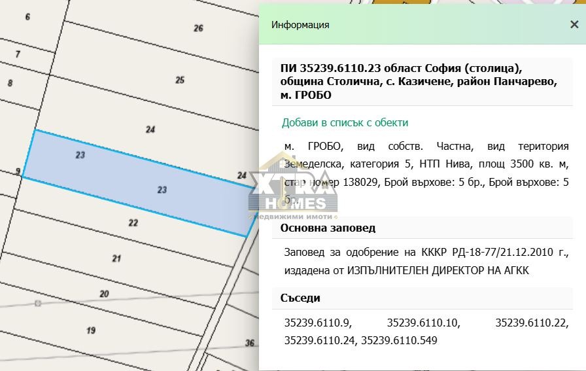Click the 'Основна заповед' section heading
Screen dimensions: 586x371
pos(328,228)
